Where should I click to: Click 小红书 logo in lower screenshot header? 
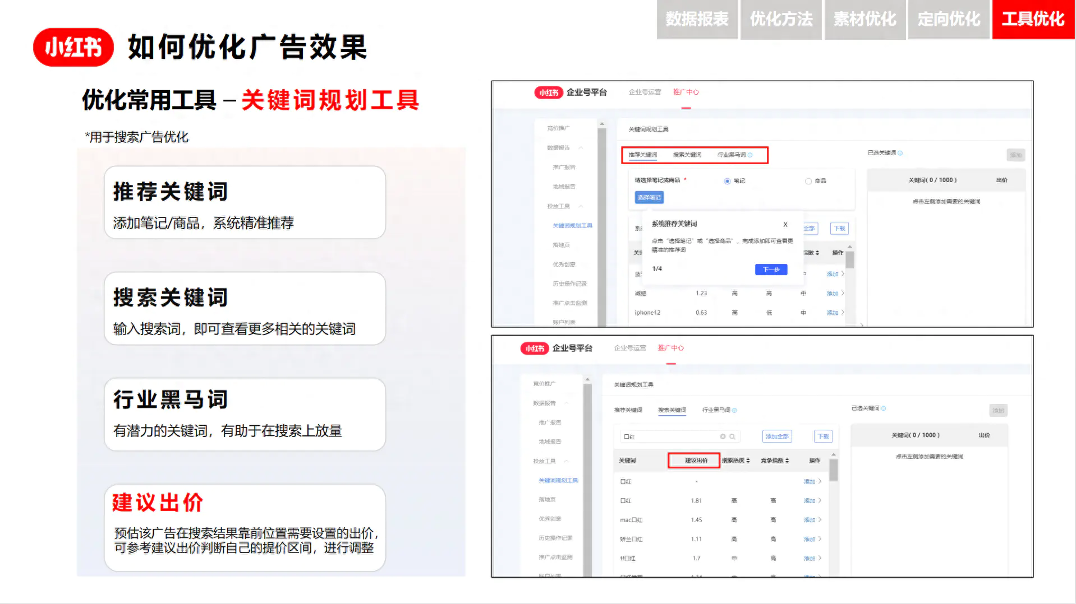pyautogui.click(x=535, y=349)
